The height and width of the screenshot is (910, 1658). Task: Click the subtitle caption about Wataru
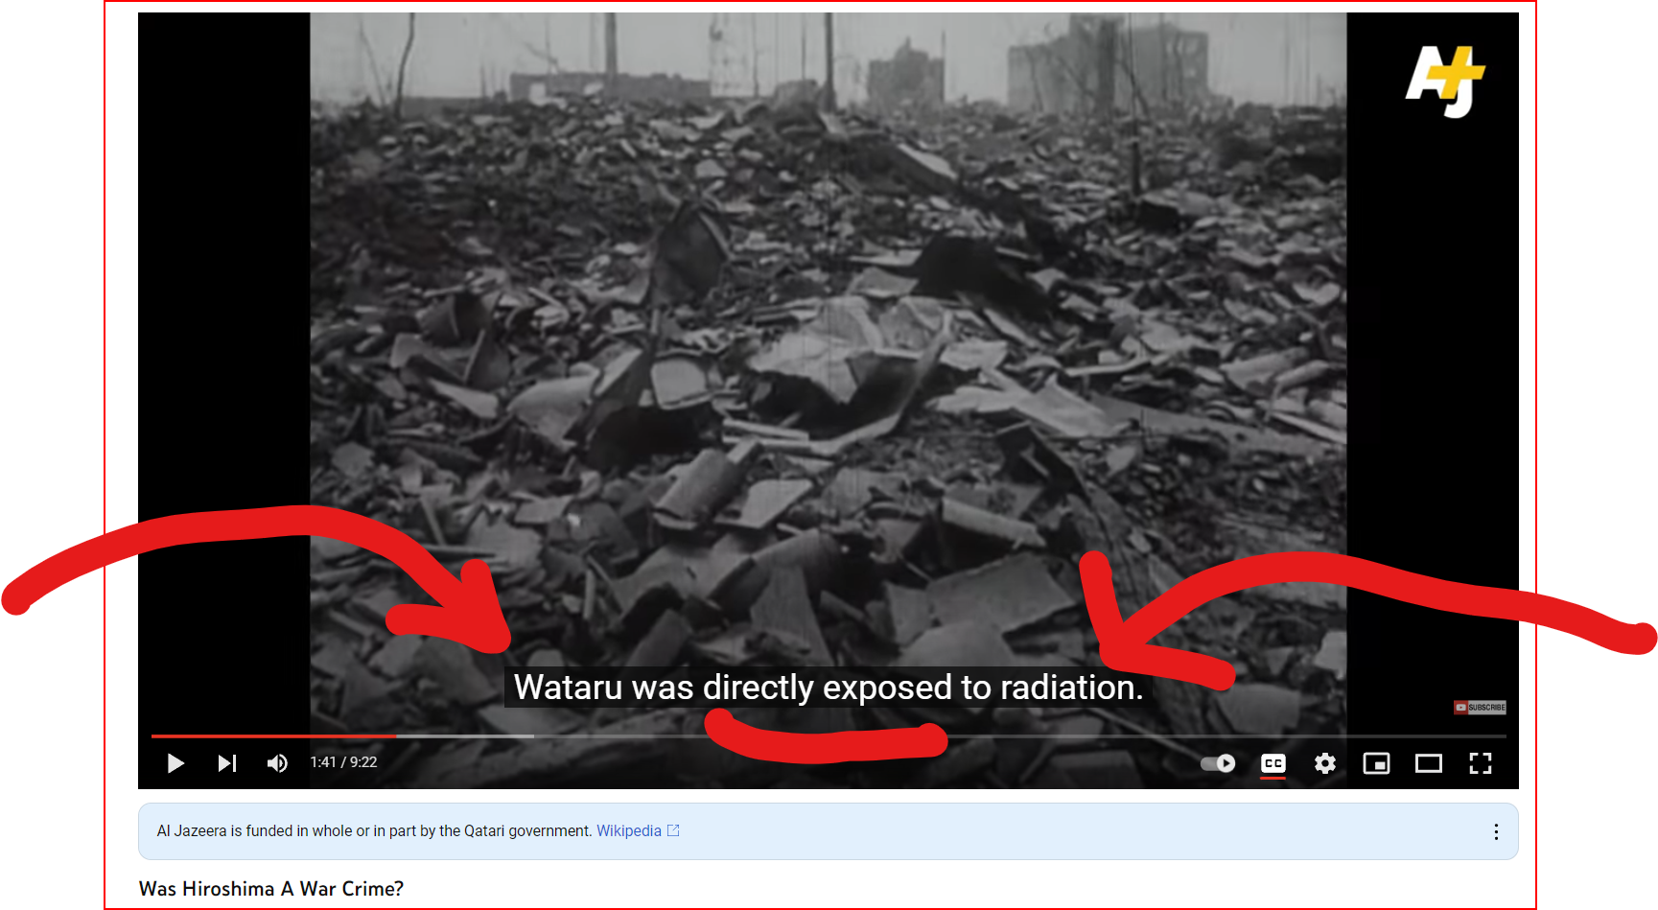tap(828, 688)
